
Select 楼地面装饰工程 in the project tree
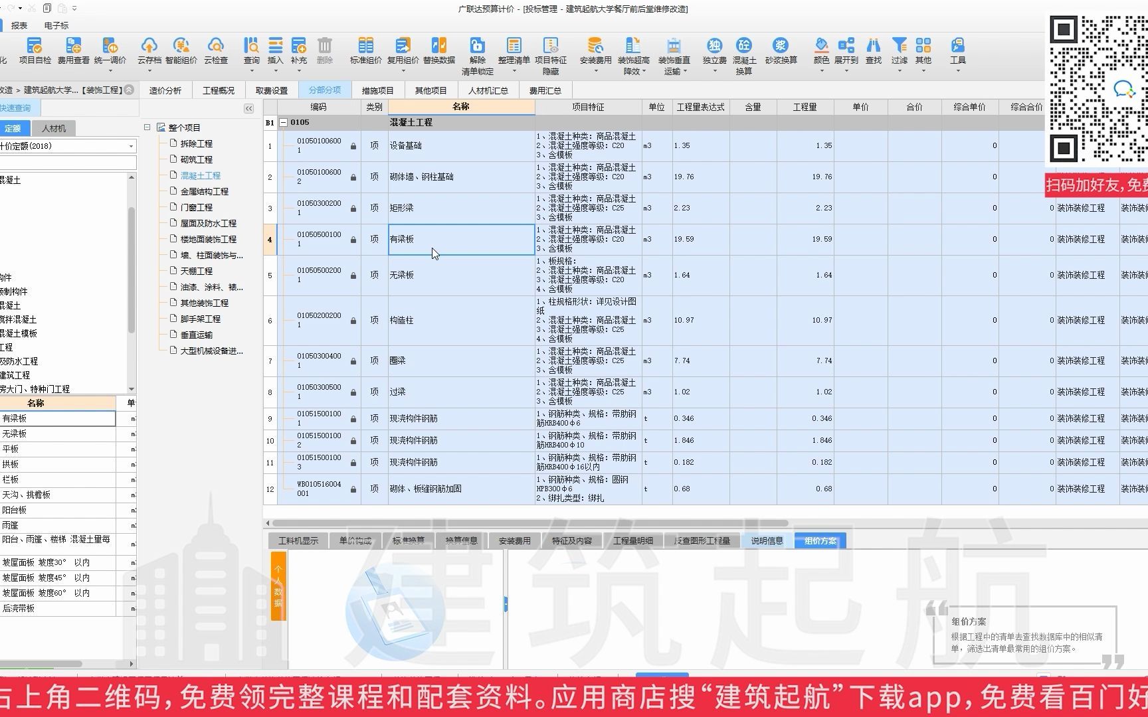[209, 239]
